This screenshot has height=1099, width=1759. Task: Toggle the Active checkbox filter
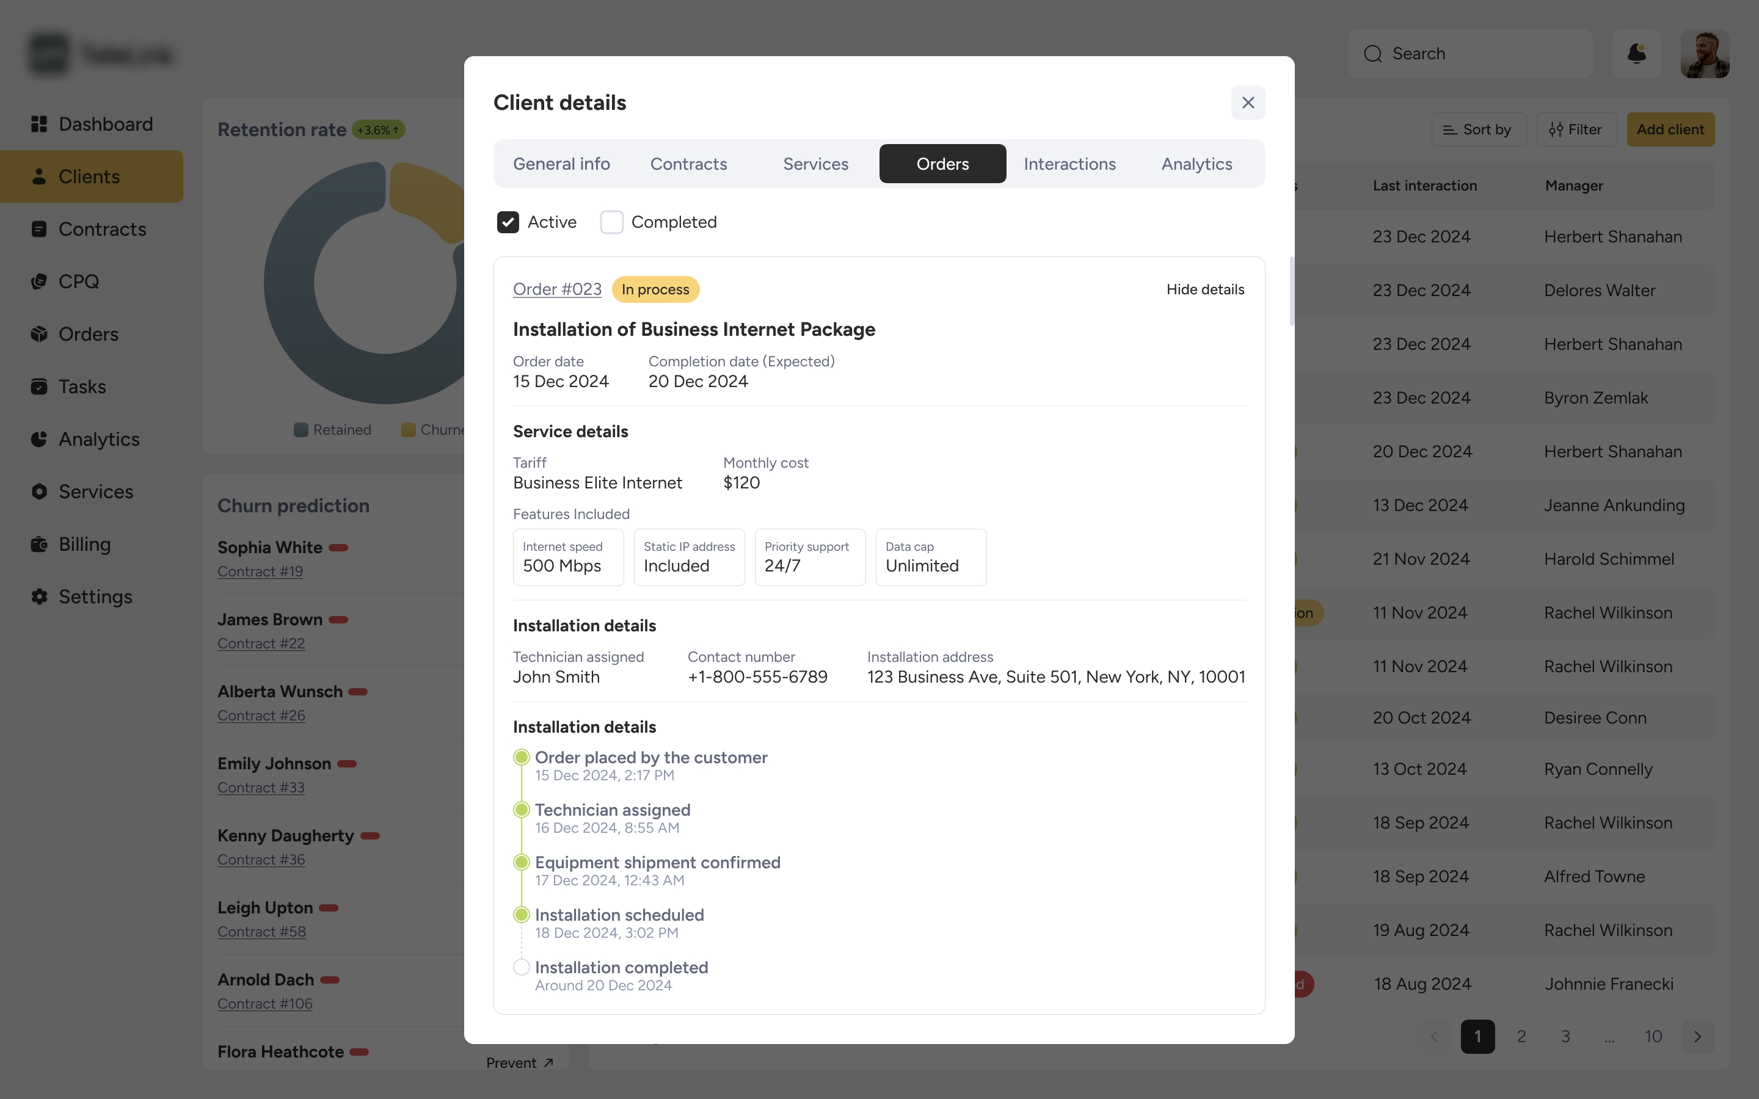[x=506, y=222]
